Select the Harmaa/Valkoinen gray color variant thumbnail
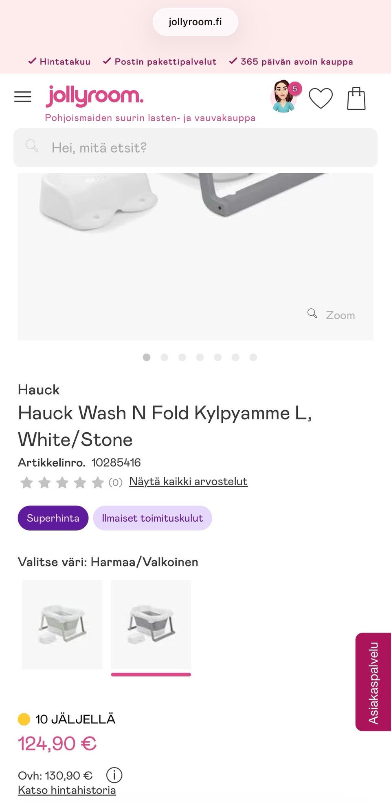The height and width of the screenshot is (803, 391). click(151, 624)
